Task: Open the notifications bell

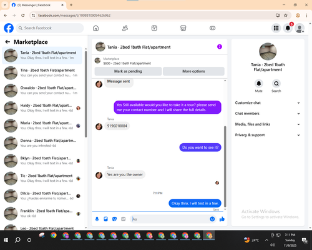Action: pyautogui.click(x=288, y=28)
